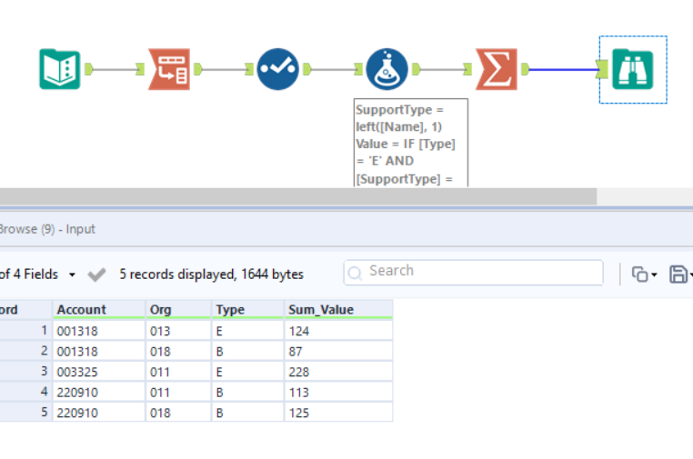Open the Formula flask tool

(x=387, y=69)
